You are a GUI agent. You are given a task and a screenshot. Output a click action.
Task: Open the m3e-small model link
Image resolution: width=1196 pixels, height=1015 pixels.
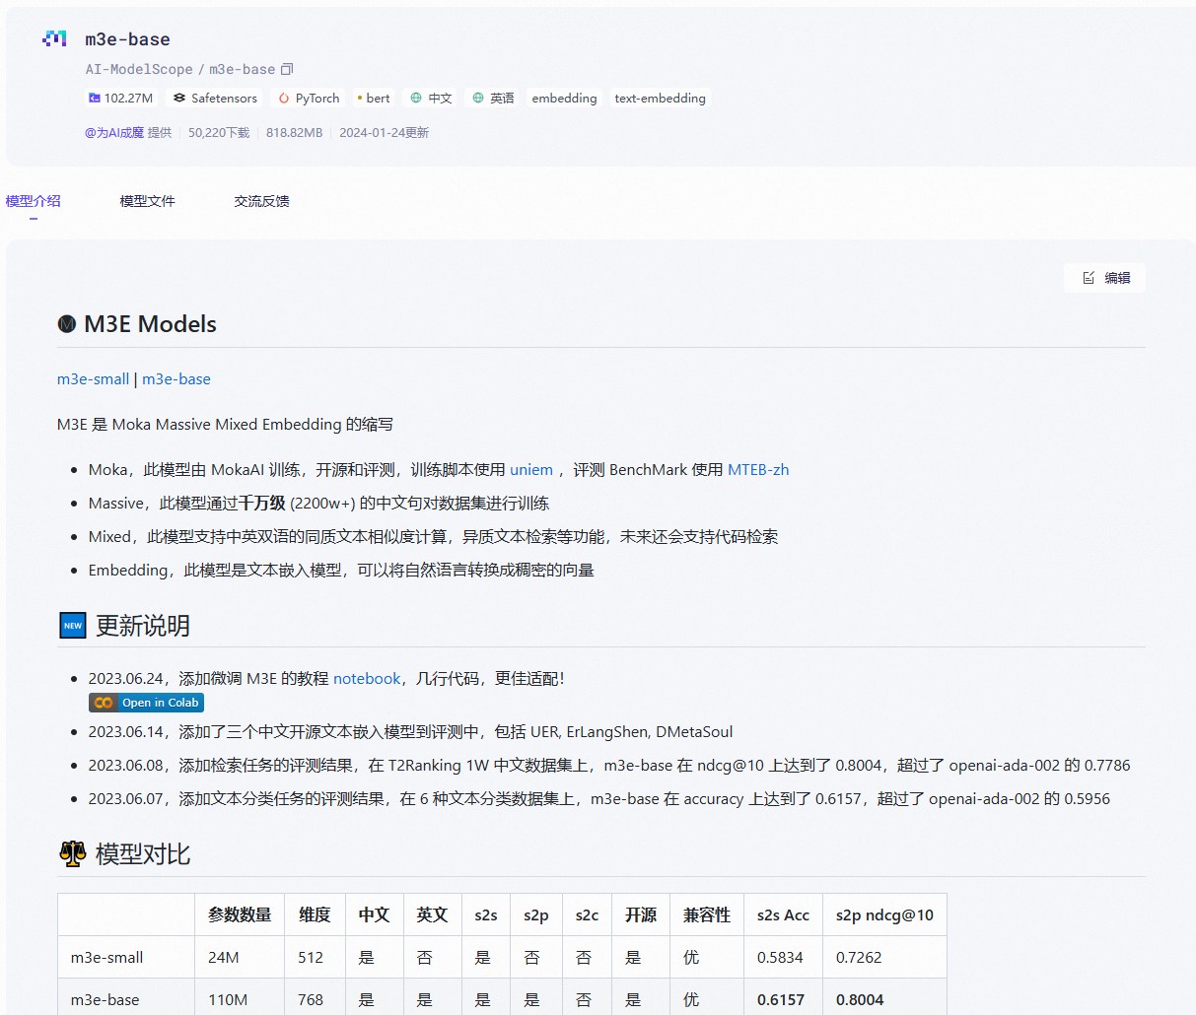tap(93, 379)
